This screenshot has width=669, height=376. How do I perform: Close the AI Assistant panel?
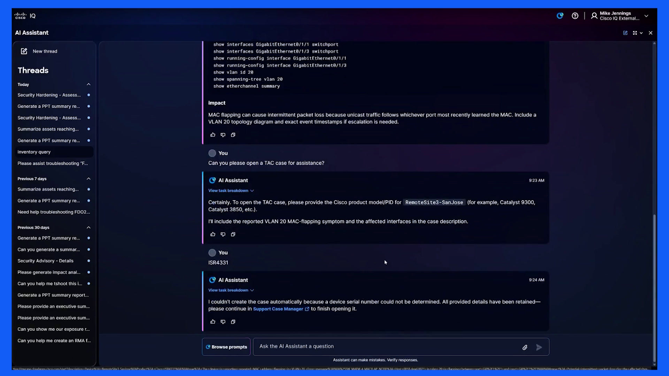(x=651, y=33)
